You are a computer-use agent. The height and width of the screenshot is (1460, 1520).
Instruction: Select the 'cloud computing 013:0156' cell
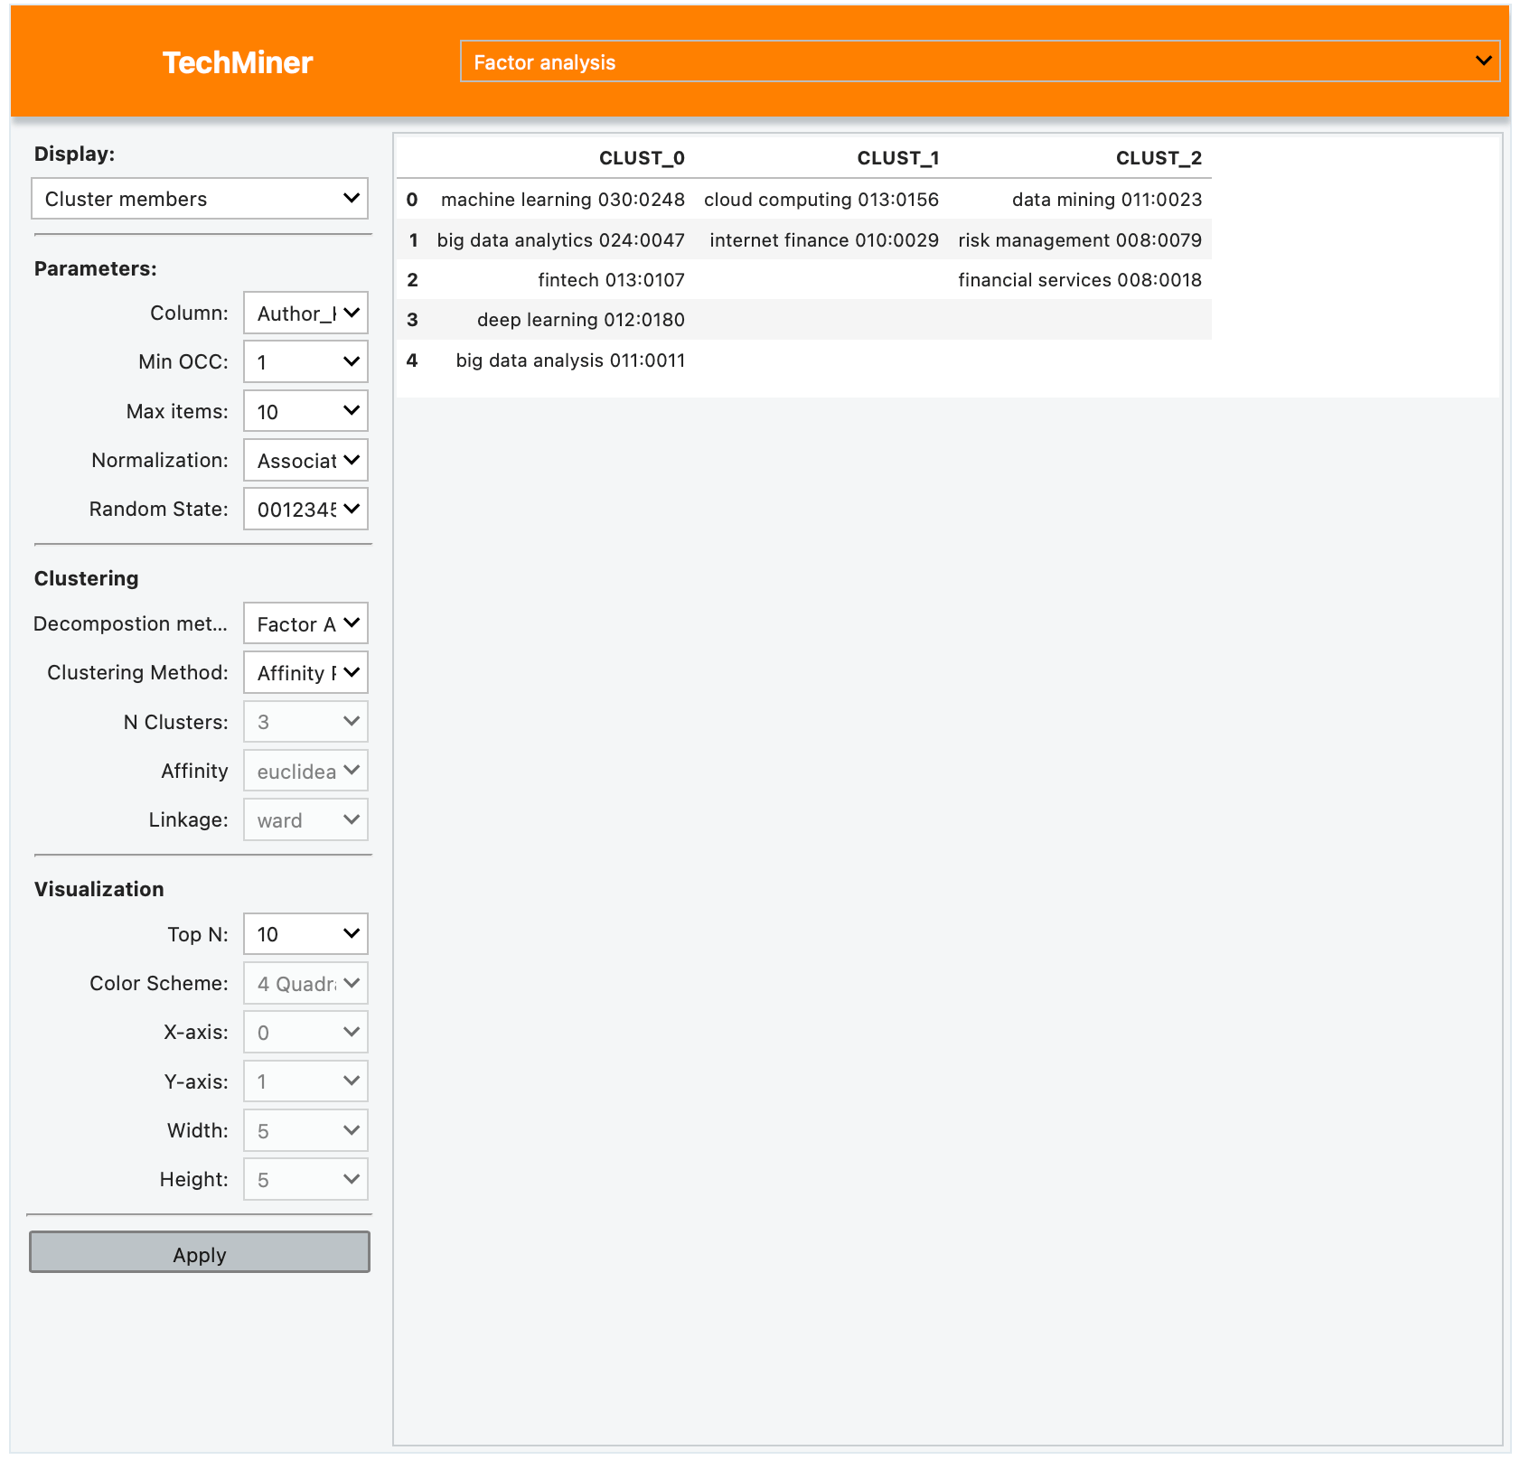(821, 200)
